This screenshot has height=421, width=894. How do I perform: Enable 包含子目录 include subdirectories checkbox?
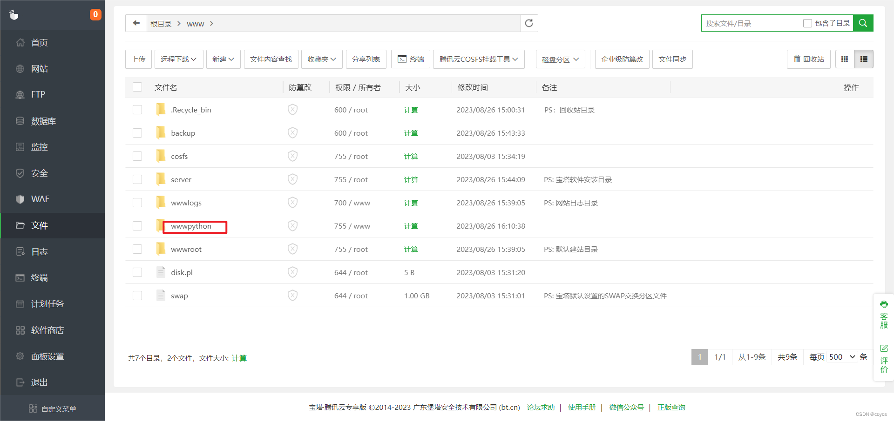808,23
